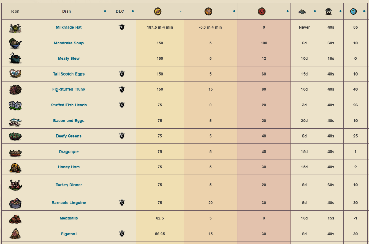This screenshot has width=369, height=244.
Task: Click the crock pot cook time icon
Action: 329,11
